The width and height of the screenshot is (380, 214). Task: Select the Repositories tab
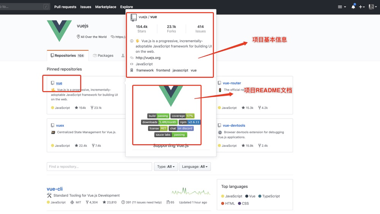(x=68, y=55)
